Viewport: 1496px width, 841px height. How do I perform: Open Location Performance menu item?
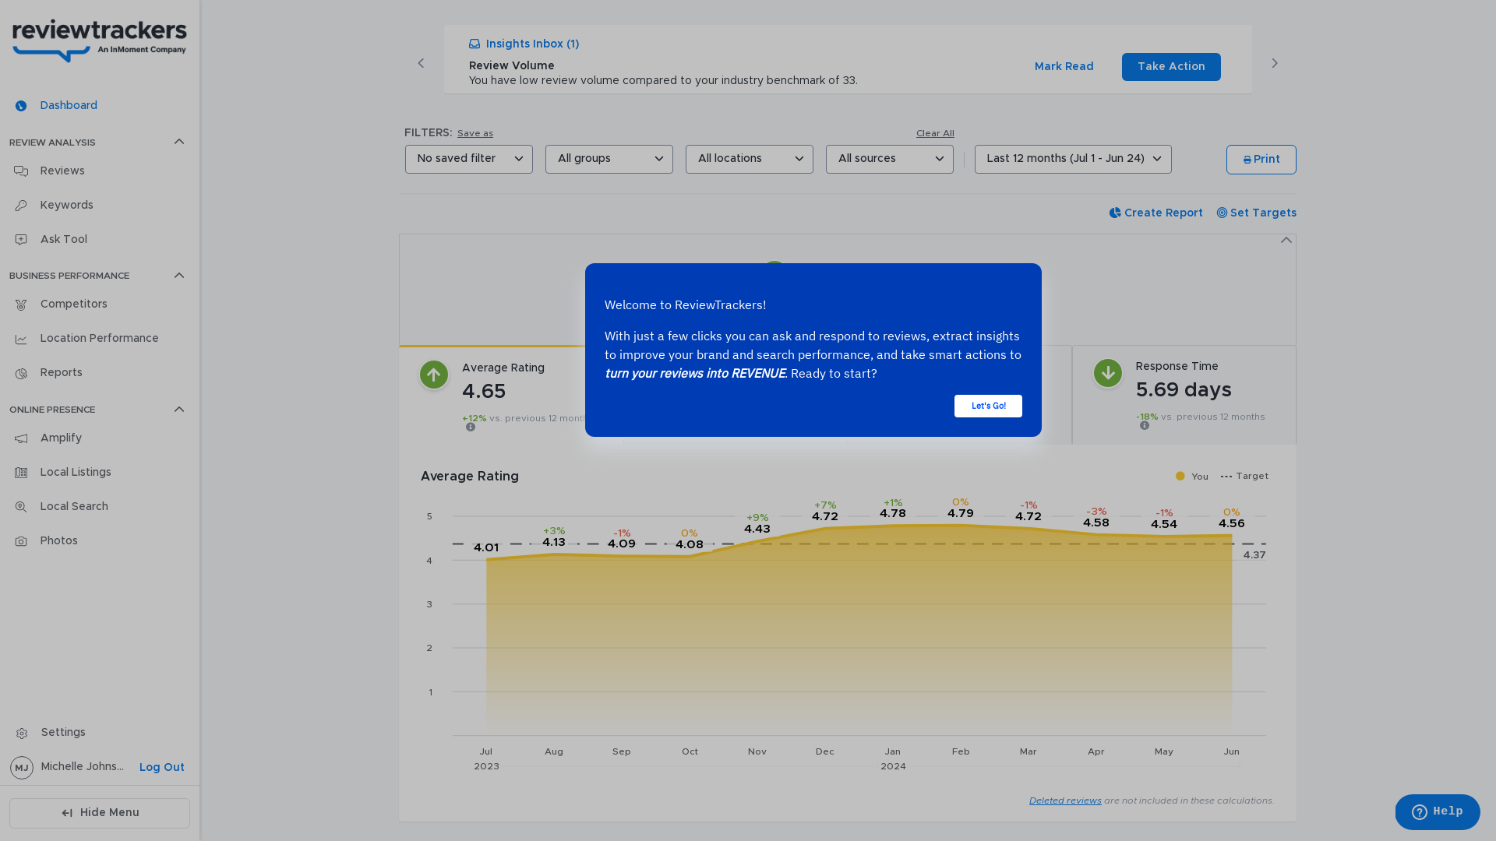click(x=99, y=339)
